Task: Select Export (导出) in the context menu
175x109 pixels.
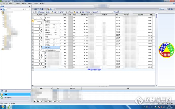Action: click(x=51, y=47)
